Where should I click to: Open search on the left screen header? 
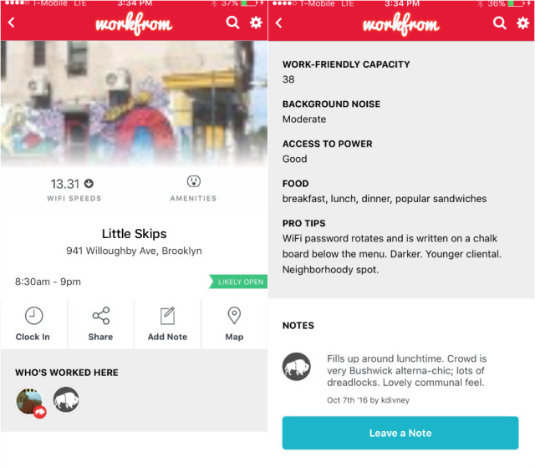pyautogui.click(x=232, y=23)
